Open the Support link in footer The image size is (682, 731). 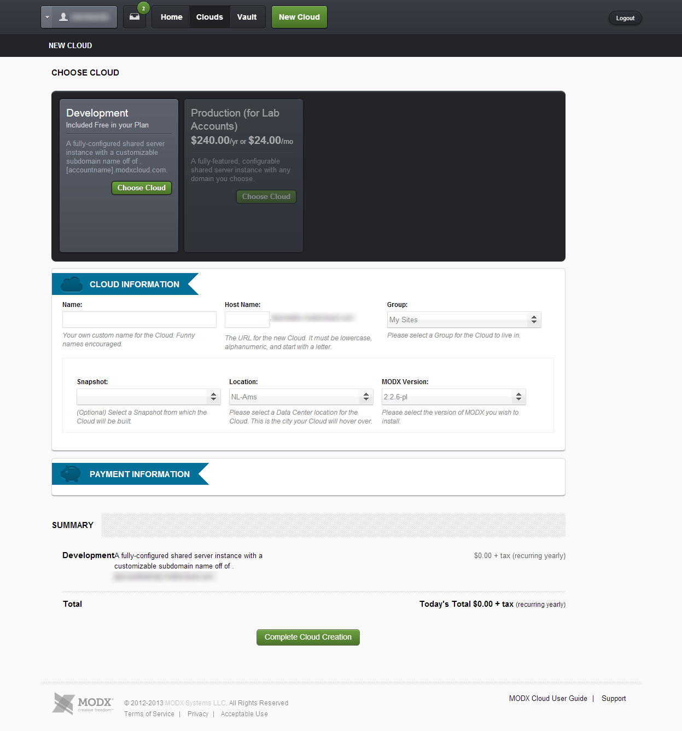tap(614, 699)
